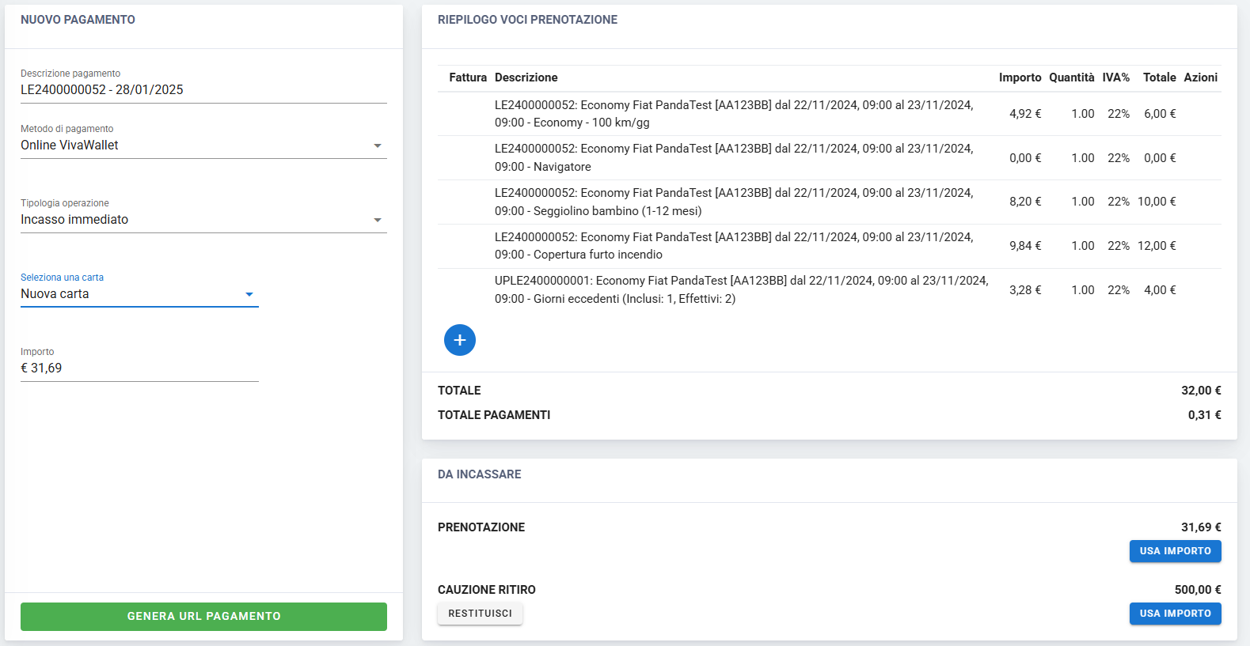The image size is (1250, 646).
Task: Click the Nuovo Pagamento panel title
Action: click(78, 20)
